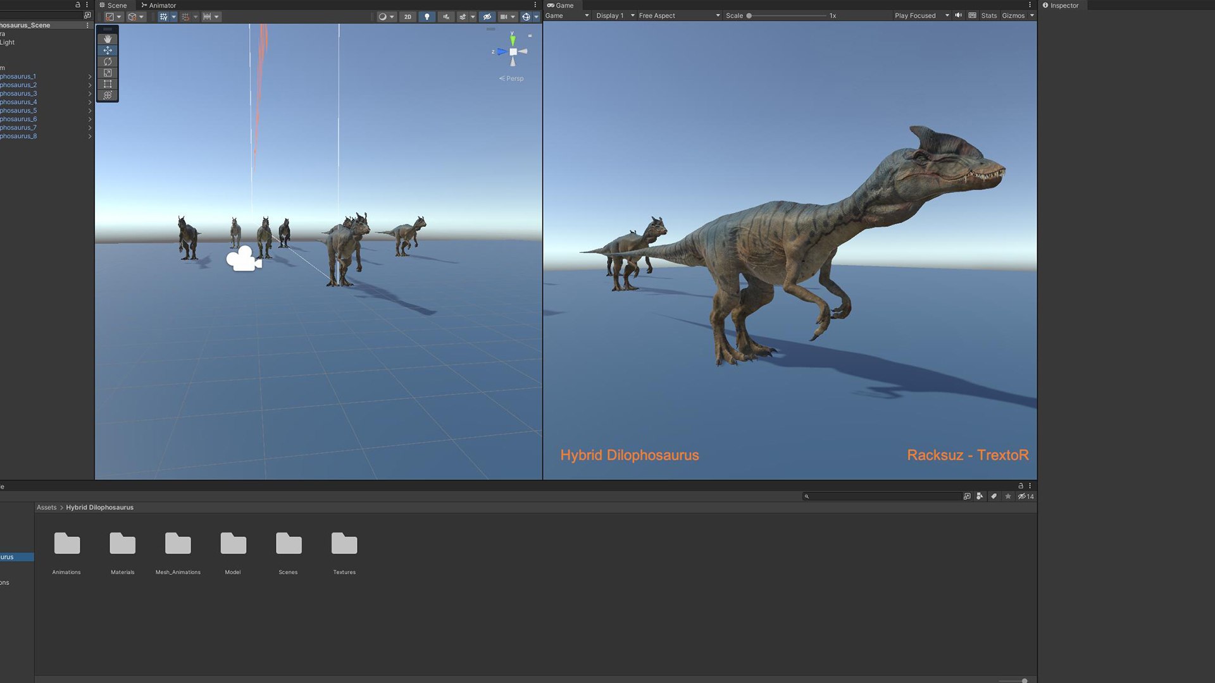Select the Animations folder

pos(66,553)
